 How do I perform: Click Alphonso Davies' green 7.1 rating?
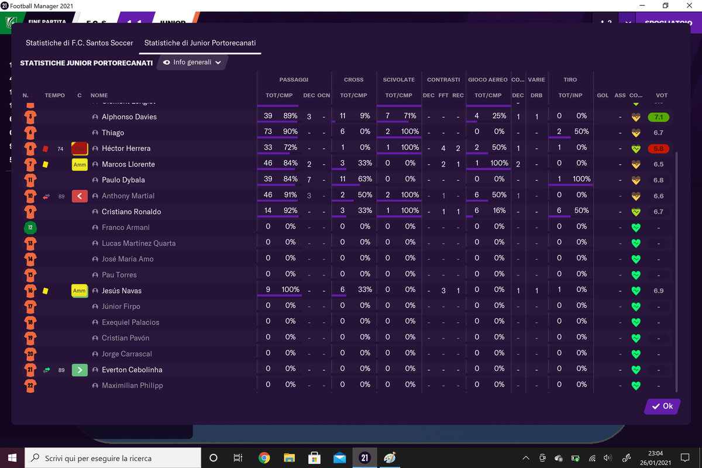(x=658, y=117)
